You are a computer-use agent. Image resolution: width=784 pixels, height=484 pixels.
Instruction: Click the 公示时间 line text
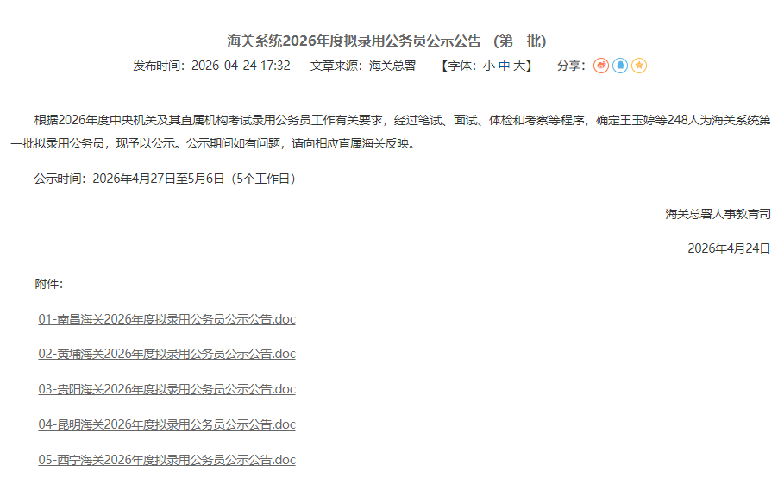[165, 179]
